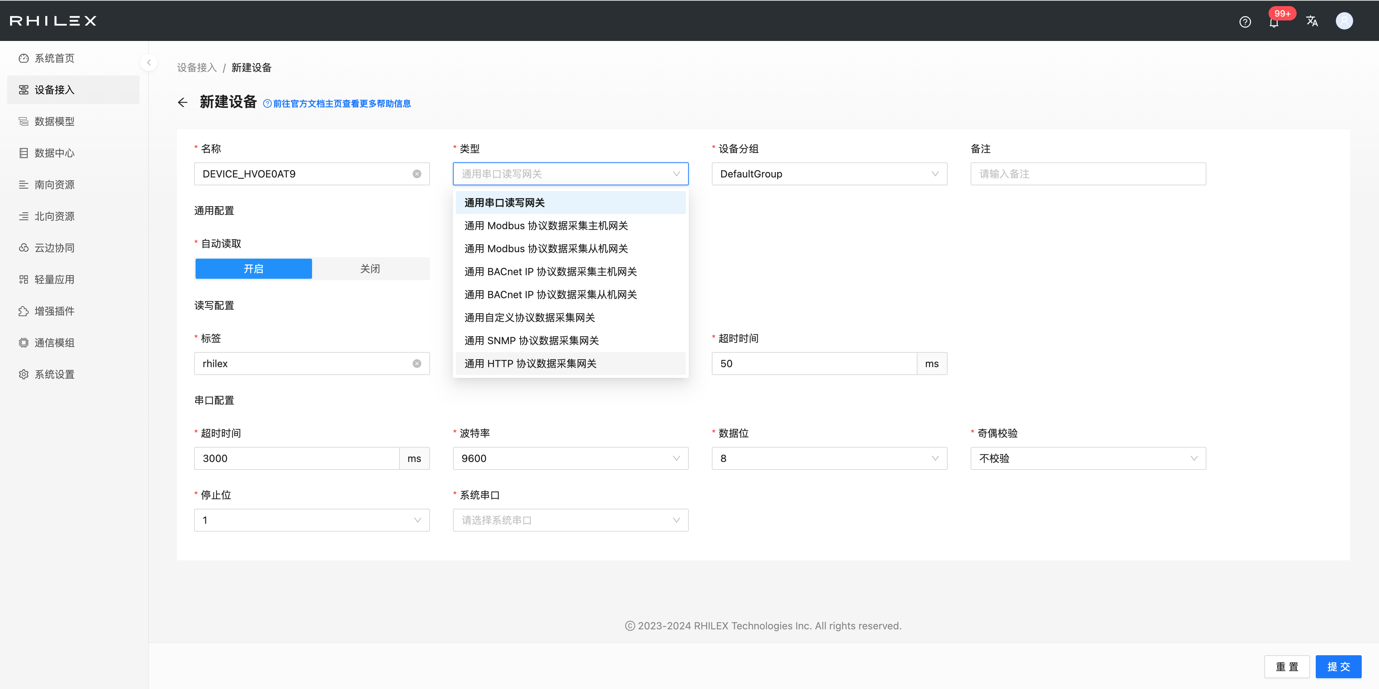The image size is (1379, 689).
Task: Clear the 名称 field with the X icon
Action: point(417,173)
